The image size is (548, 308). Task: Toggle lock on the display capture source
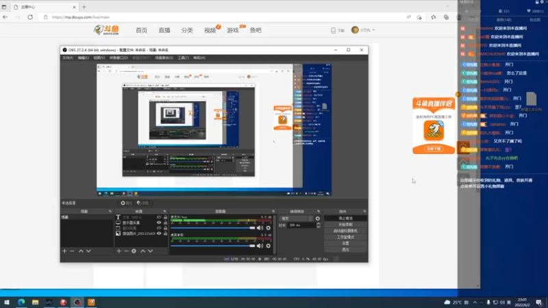coord(165,222)
